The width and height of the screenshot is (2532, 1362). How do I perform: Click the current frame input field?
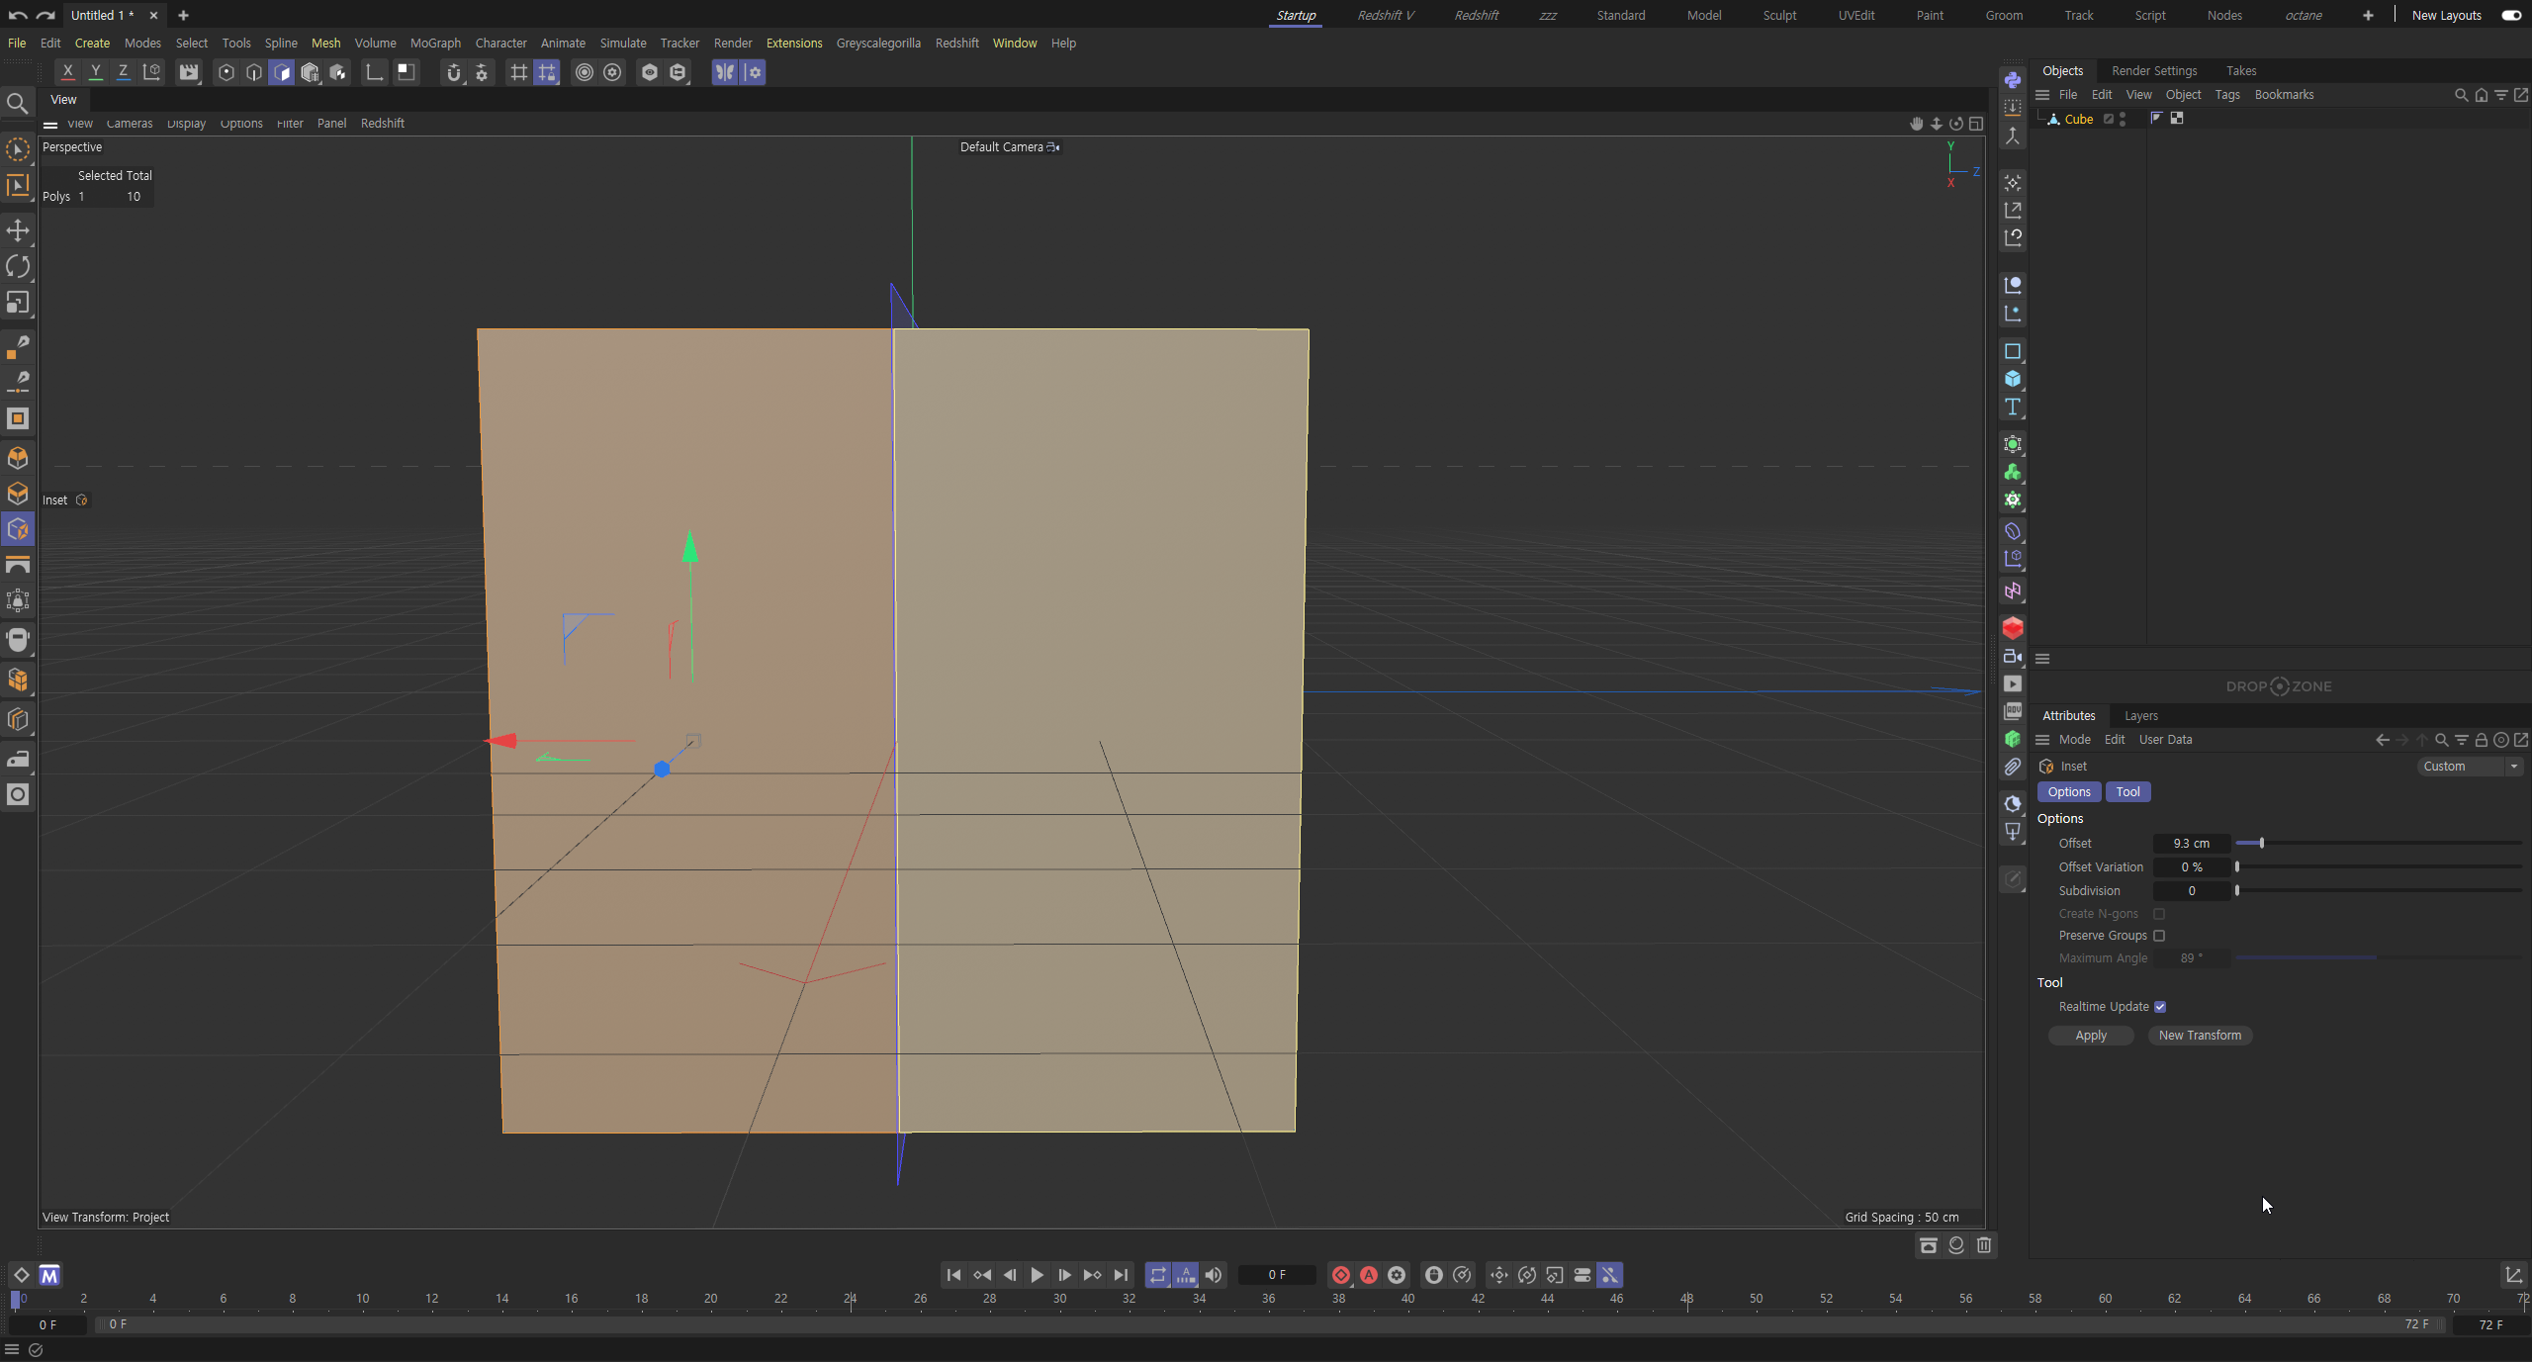1278,1275
